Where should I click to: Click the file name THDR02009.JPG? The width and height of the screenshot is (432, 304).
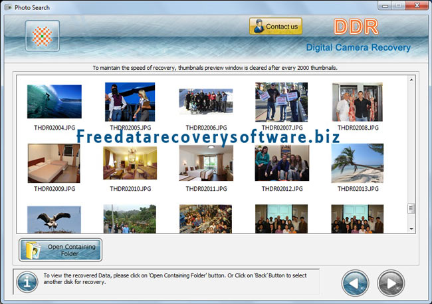click(x=54, y=189)
